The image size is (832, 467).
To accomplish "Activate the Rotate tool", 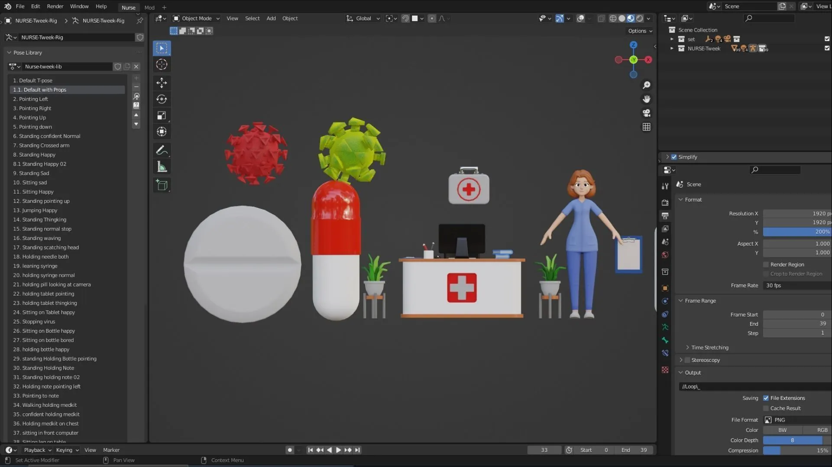I will pyautogui.click(x=161, y=99).
